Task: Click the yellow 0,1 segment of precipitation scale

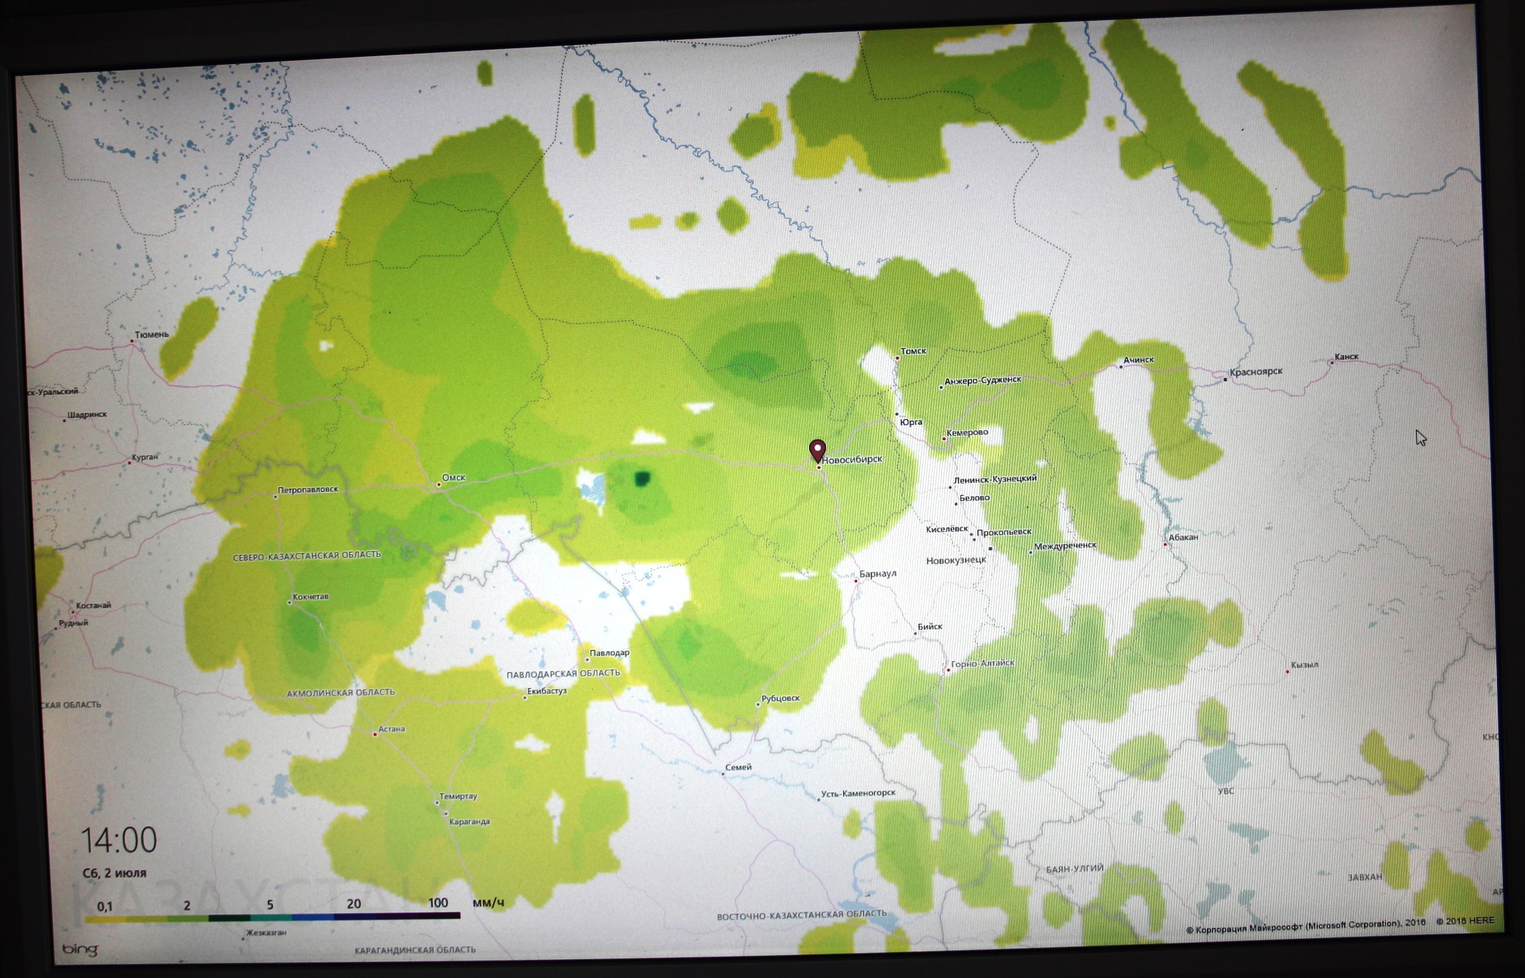Action: 105,918
